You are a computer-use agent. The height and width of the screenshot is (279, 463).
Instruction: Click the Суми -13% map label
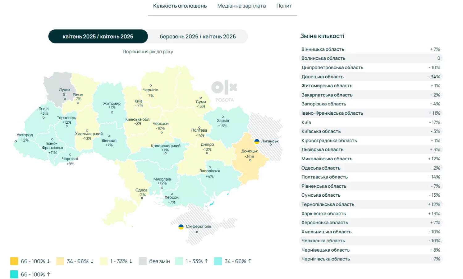tap(201, 104)
